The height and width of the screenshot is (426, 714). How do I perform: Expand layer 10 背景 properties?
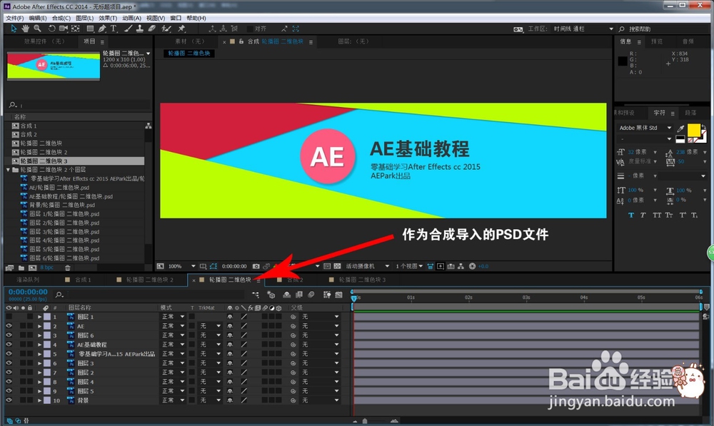coord(39,400)
